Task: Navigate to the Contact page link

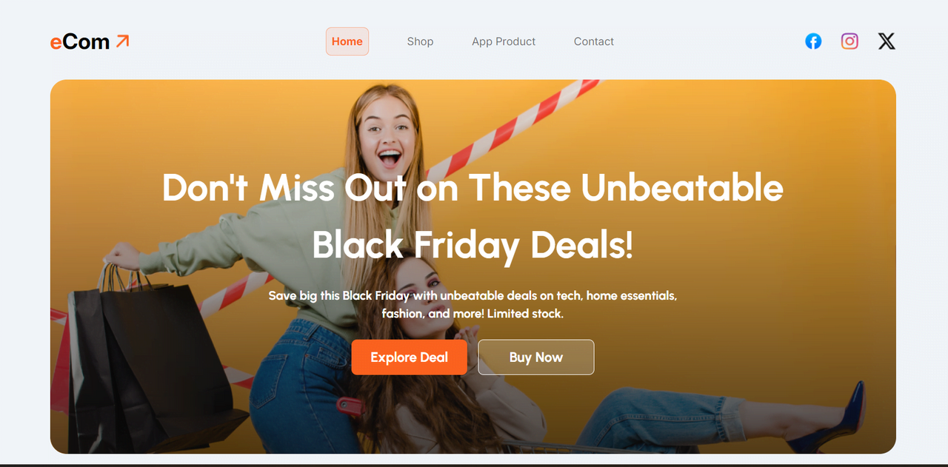Action: tap(594, 41)
